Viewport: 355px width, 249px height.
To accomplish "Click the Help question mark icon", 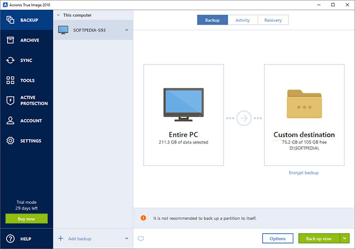I will pyautogui.click(x=10, y=239).
